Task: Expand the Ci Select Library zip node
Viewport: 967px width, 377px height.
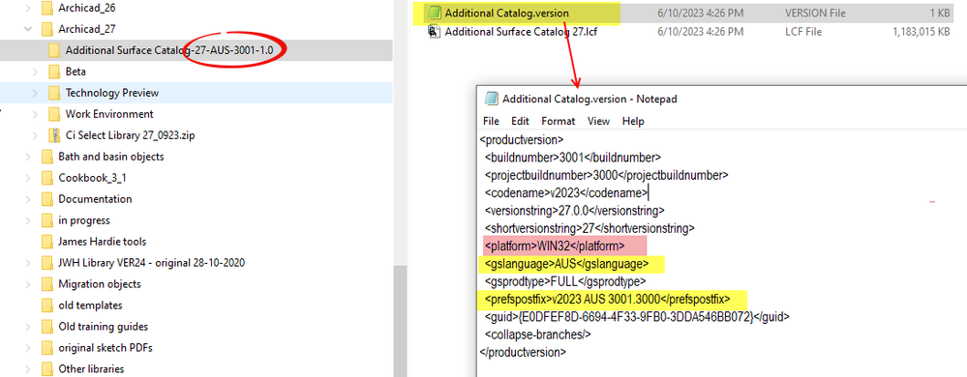Action: click(x=35, y=135)
